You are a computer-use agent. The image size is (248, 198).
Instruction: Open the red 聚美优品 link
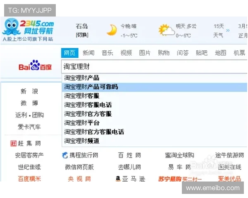tap(229, 179)
